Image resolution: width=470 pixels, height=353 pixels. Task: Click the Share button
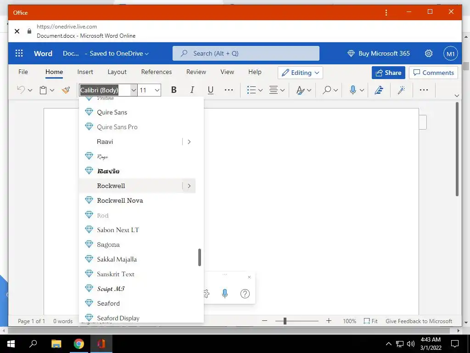coord(388,73)
